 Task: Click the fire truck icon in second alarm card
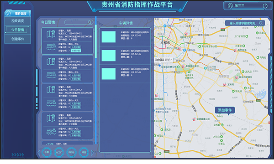pyautogui.click(x=51, y=75)
